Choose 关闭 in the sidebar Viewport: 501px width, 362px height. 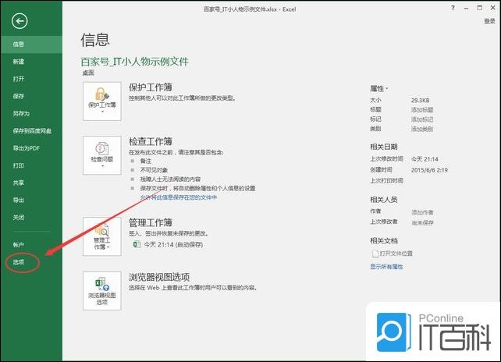point(19,217)
